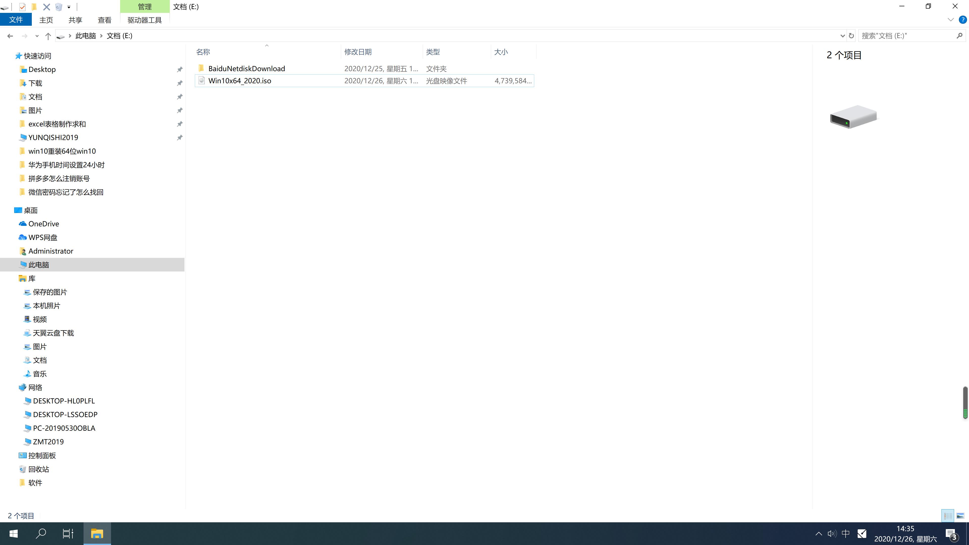Select Win10x64_2020.iso file
This screenshot has height=545, width=969.
(239, 80)
